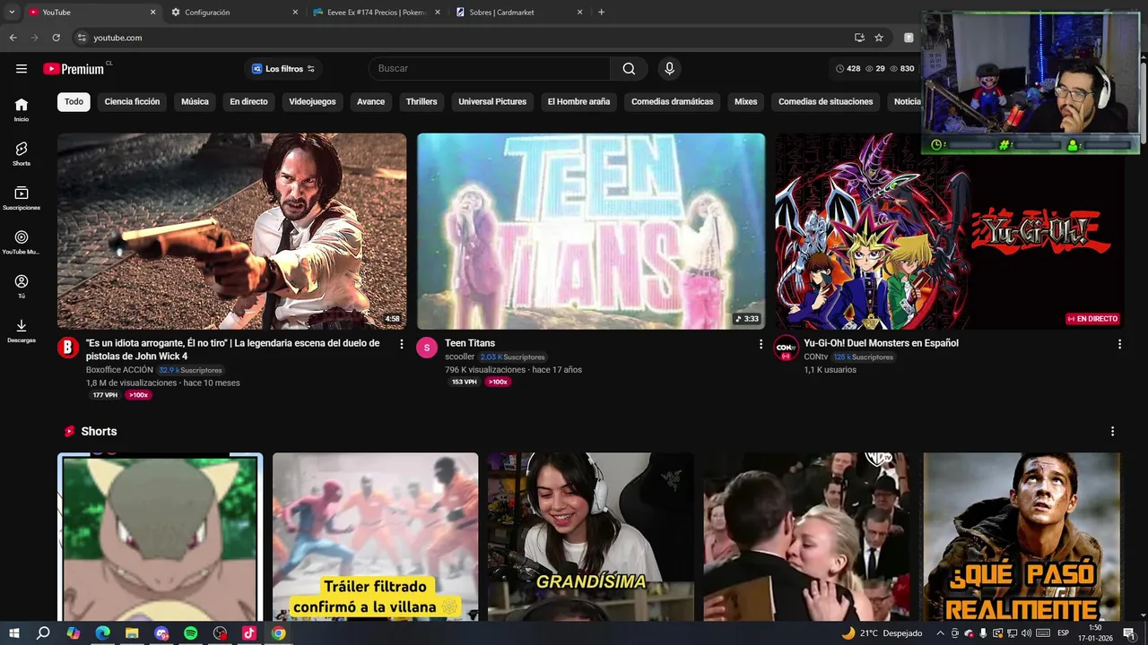This screenshot has width=1148, height=645.
Task: Open Boxoffice ACCIÓN channel avatar
Action: click(x=68, y=348)
